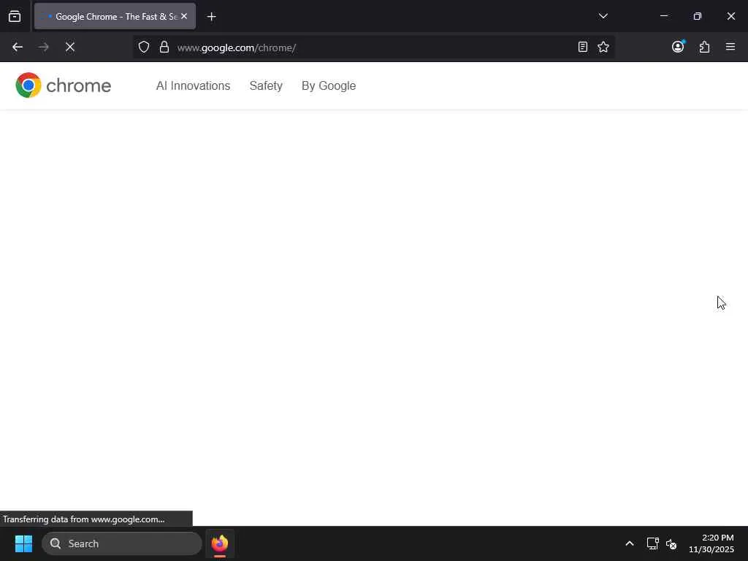The height and width of the screenshot is (561, 748).
Task: Open the By Google menu item
Action: coord(329,86)
